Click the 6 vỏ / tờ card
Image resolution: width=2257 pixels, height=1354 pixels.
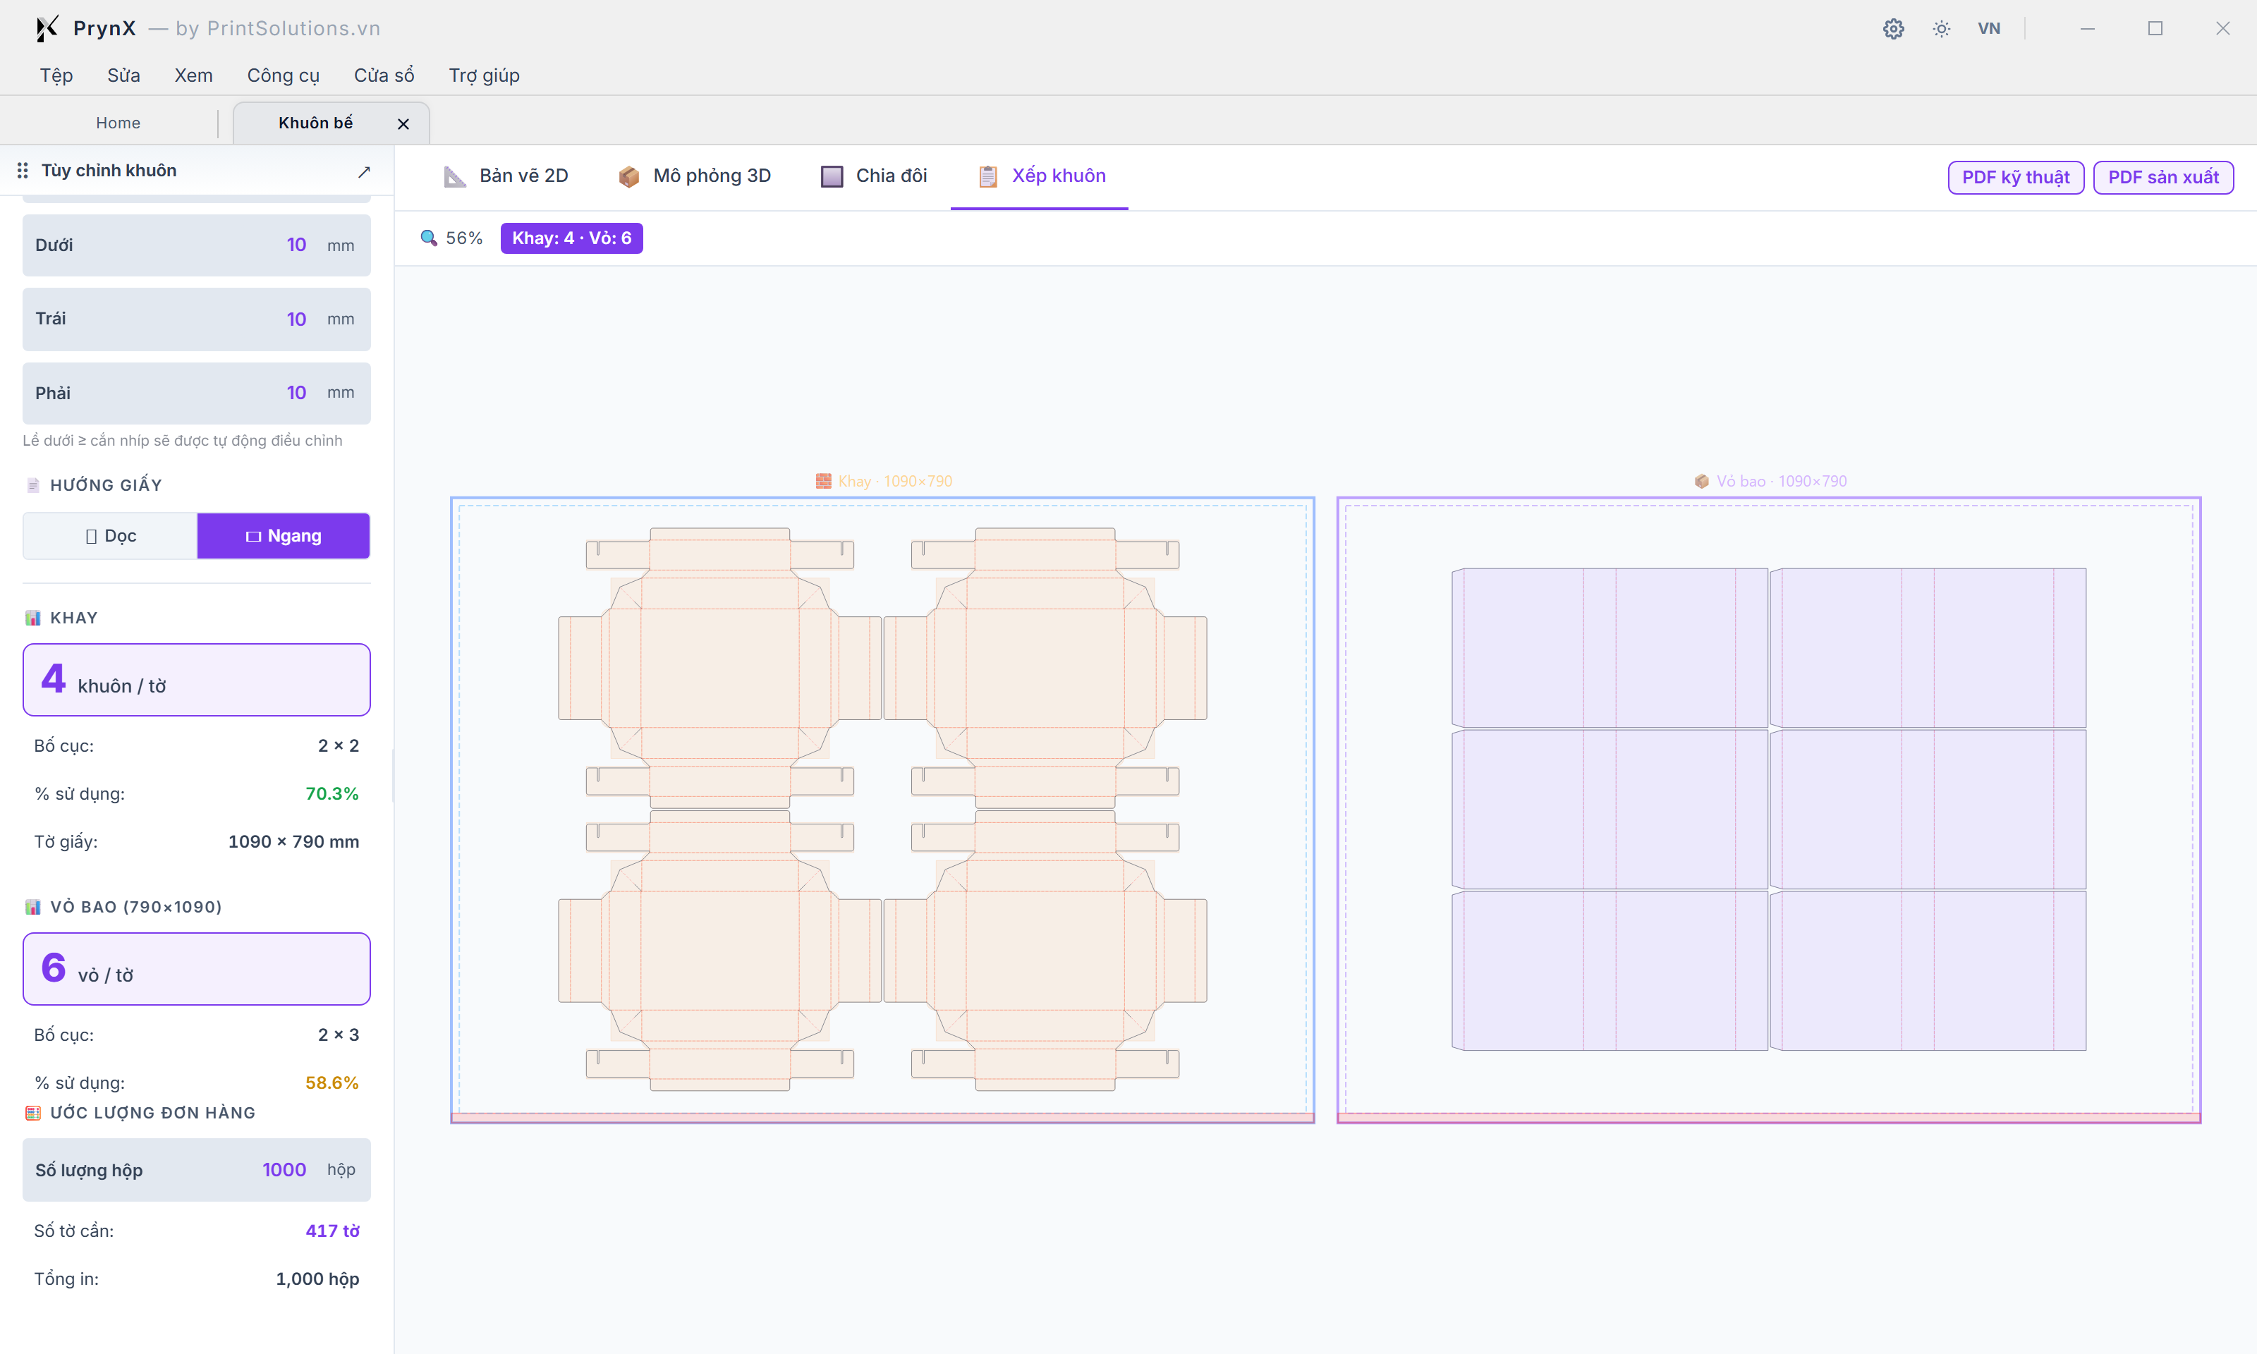[196, 969]
